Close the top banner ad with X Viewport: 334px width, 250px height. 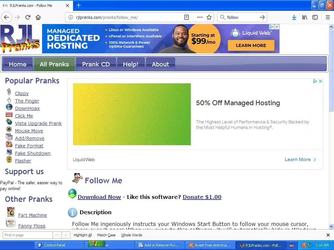click(x=277, y=27)
